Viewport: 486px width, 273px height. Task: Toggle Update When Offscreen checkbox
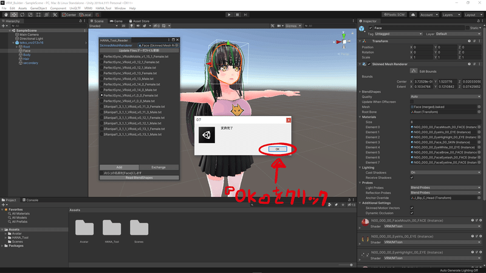pos(412,102)
